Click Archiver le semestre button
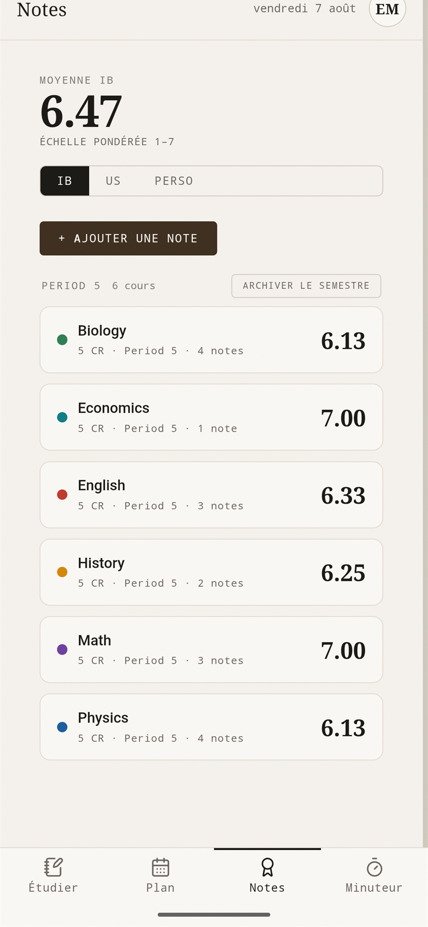Viewport: 428px width, 927px height. click(306, 286)
